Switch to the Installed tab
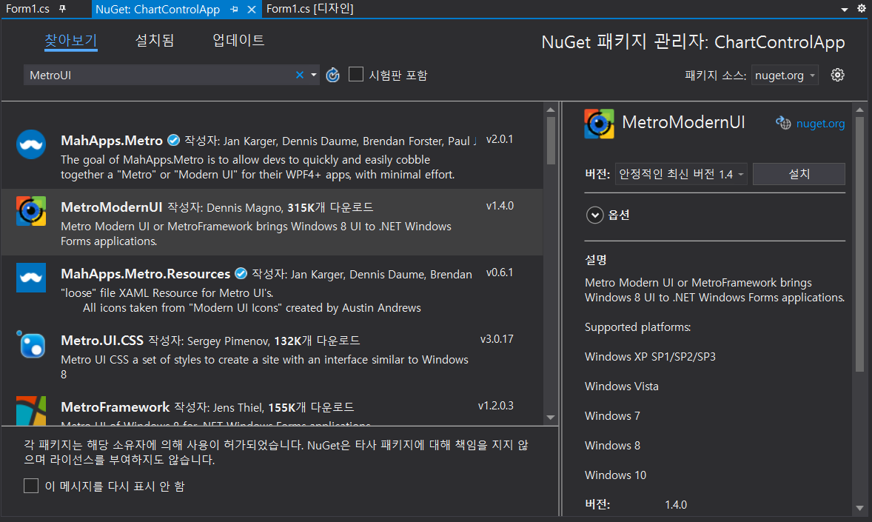872x522 pixels. click(x=155, y=40)
